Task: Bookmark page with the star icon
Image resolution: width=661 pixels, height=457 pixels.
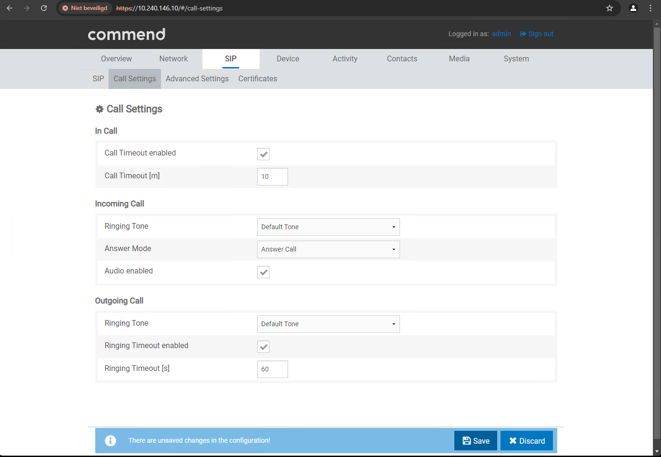Action: coord(609,8)
